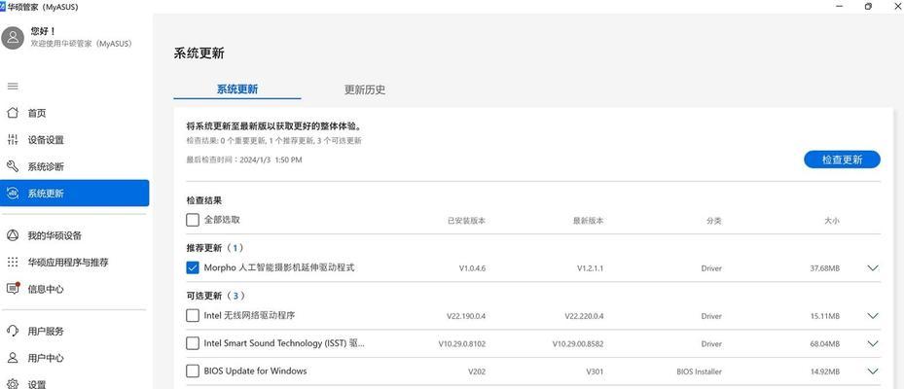Restore the MyASUS window size
The height and width of the screenshot is (389, 904).
click(x=868, y=6)
